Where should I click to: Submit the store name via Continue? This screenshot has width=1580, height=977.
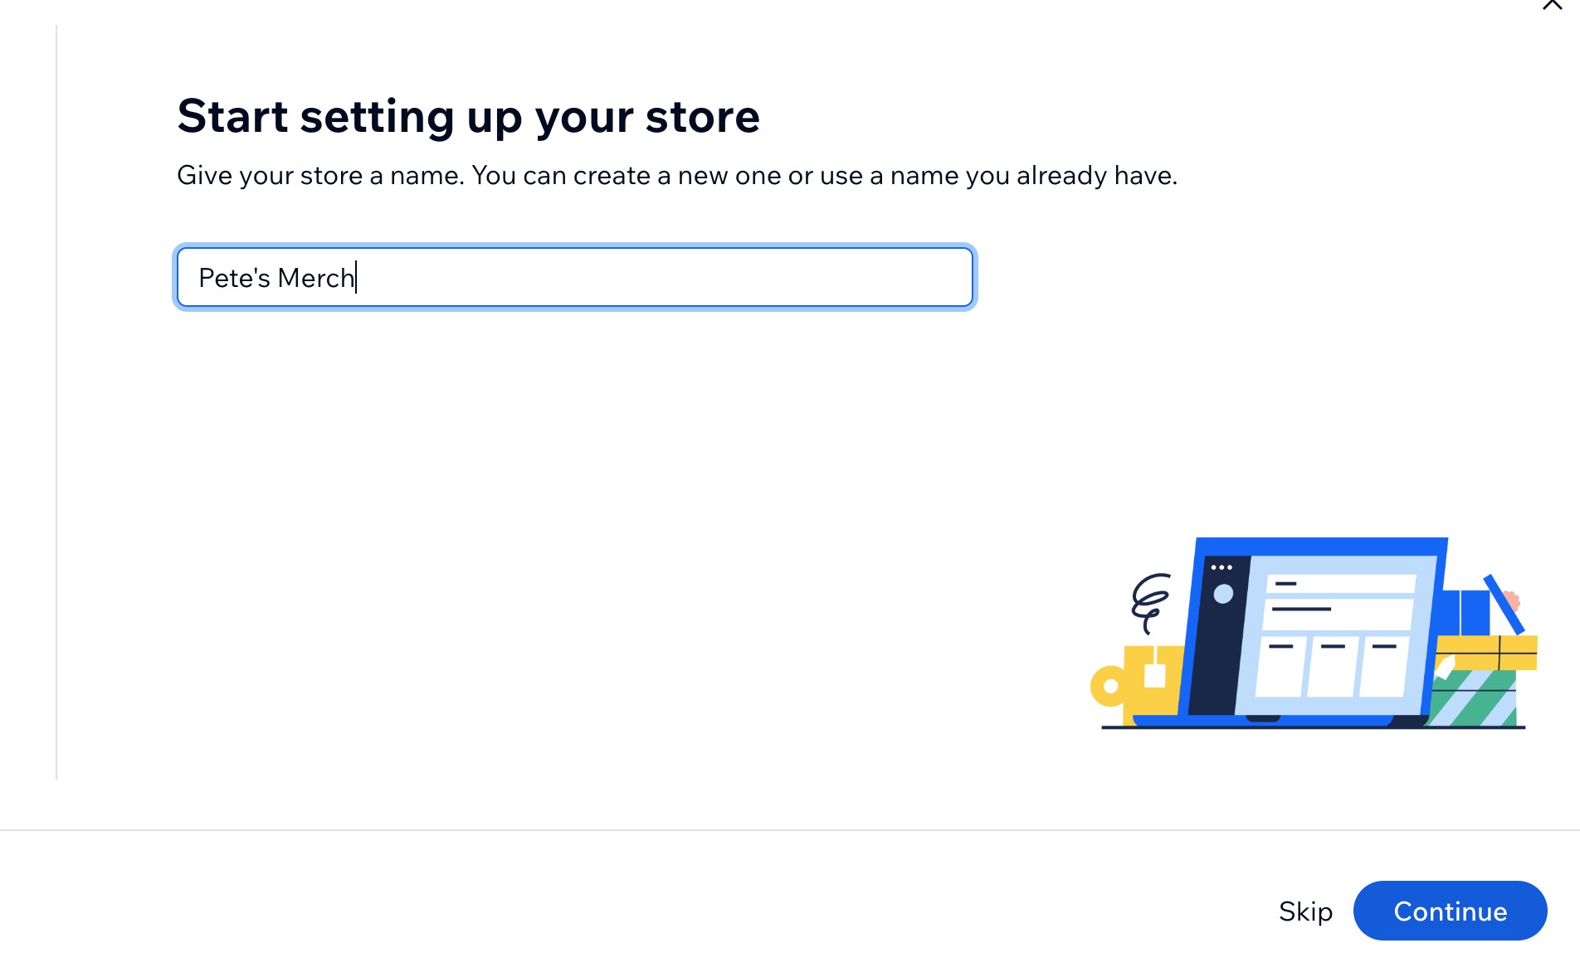point(1449,911)
